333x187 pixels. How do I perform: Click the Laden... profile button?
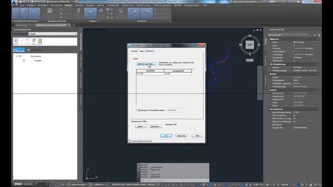(x=140, y=126)
